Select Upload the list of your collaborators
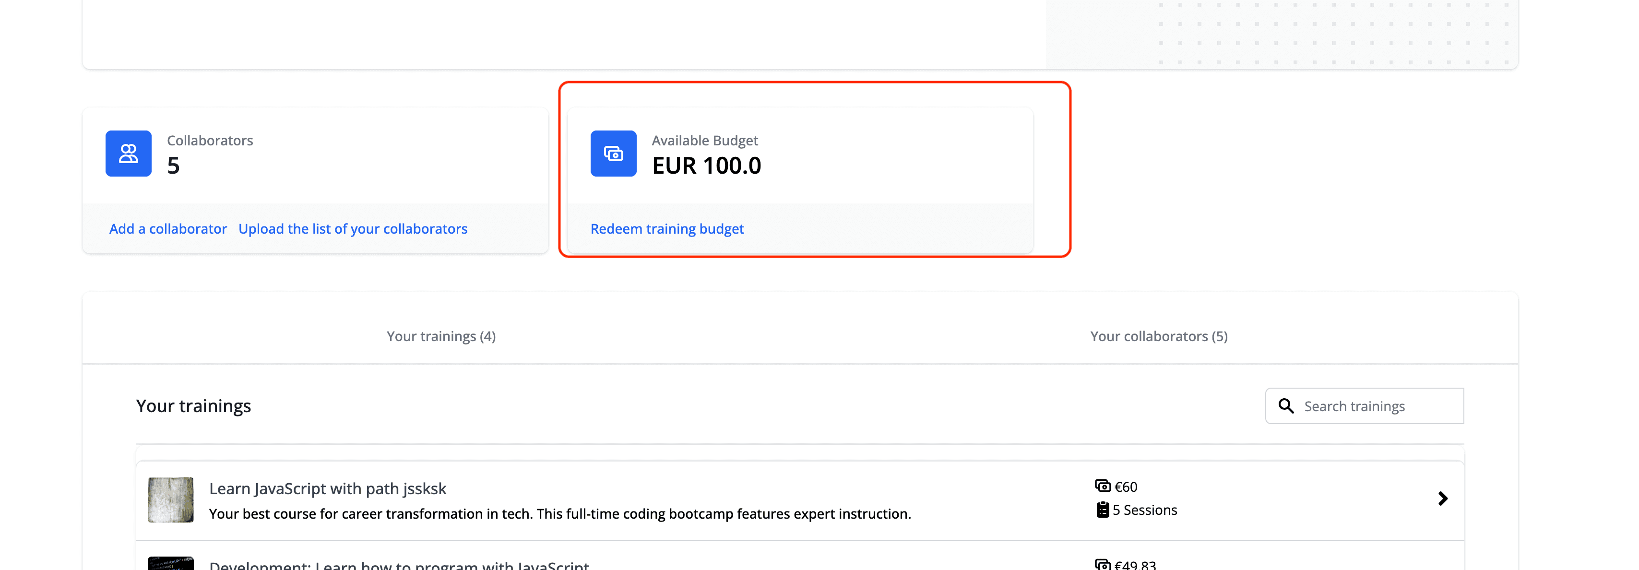The height and width of the screenshot is (570, 1639). 353,228
